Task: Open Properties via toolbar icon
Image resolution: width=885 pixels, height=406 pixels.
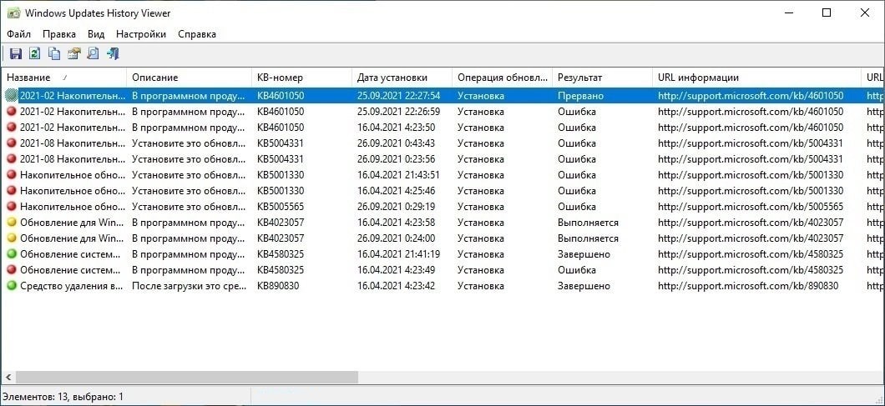Action: [x=74, y=53]
